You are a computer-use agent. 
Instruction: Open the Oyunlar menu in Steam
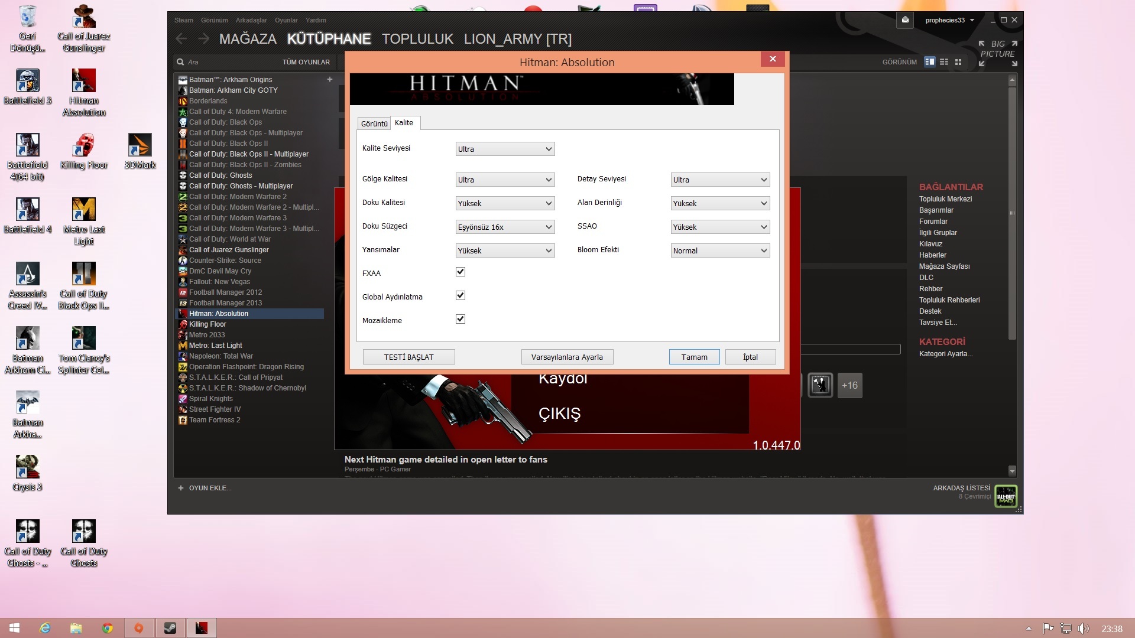click(x=286, y=20)
